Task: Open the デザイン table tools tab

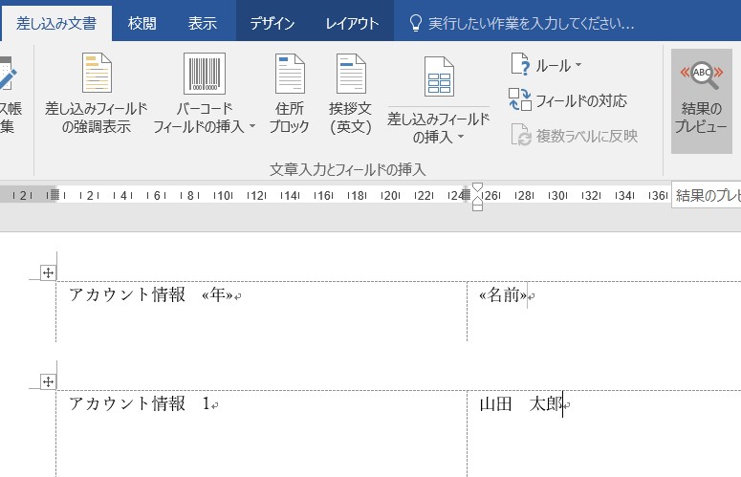Action: pos(272,23)
